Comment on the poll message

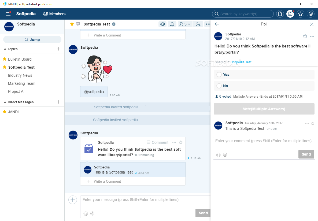158,142
